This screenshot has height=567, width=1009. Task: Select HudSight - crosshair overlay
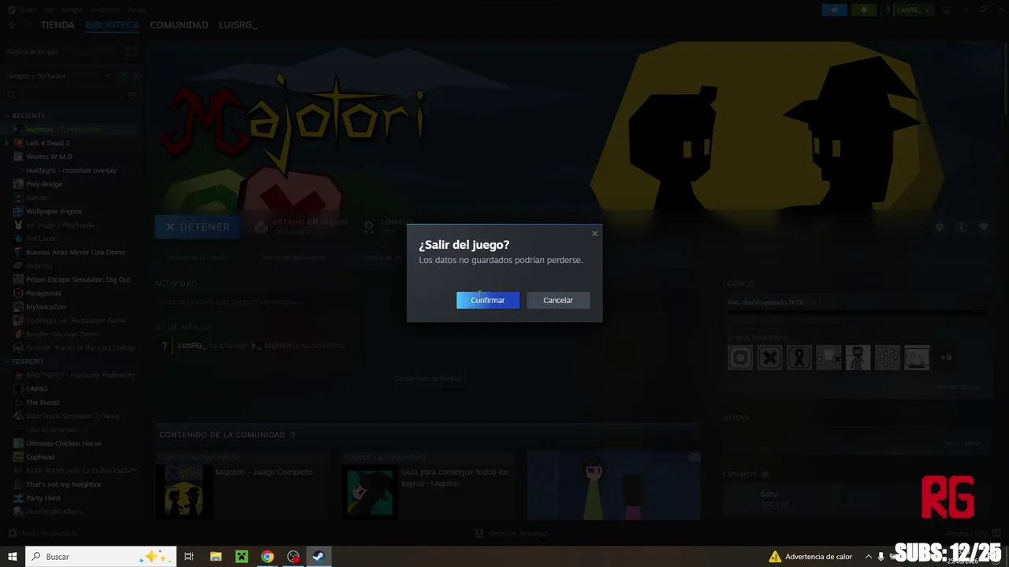click(x=71, y=170)
